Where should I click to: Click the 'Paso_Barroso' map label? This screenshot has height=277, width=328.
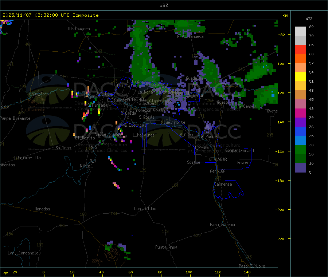pos(223,225)
